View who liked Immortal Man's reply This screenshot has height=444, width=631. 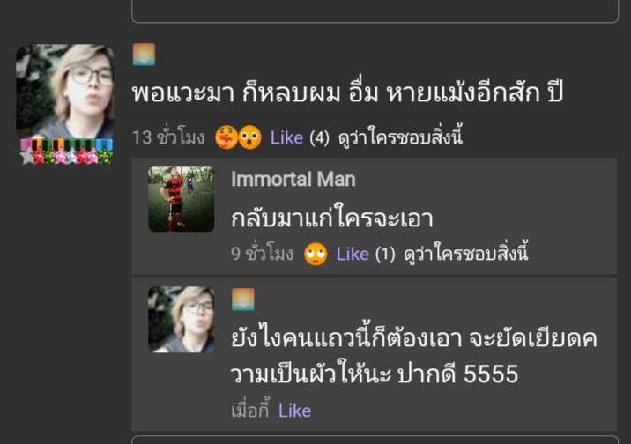pos(466,253)
